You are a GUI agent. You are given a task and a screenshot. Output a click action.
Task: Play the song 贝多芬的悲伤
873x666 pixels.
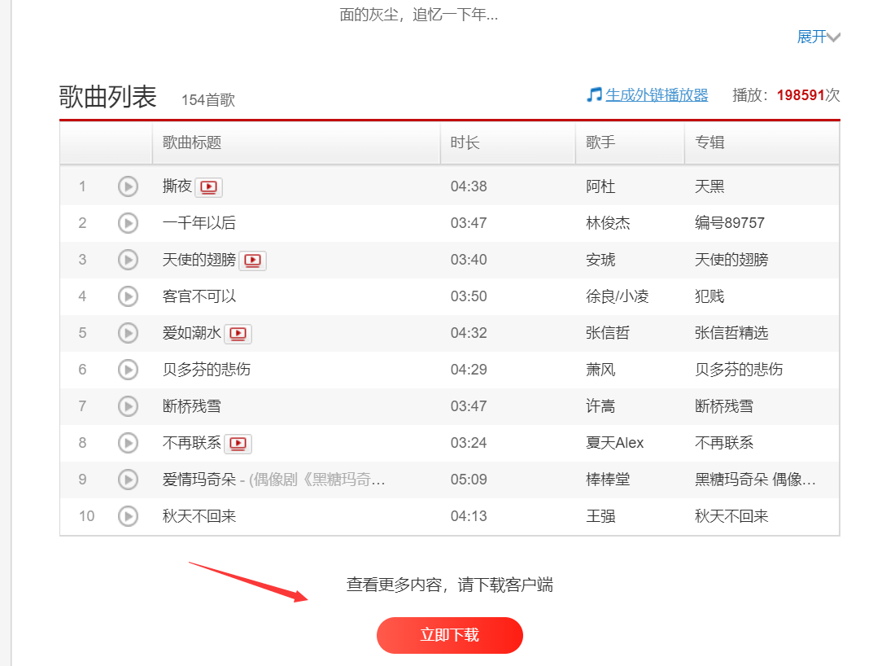128,370
